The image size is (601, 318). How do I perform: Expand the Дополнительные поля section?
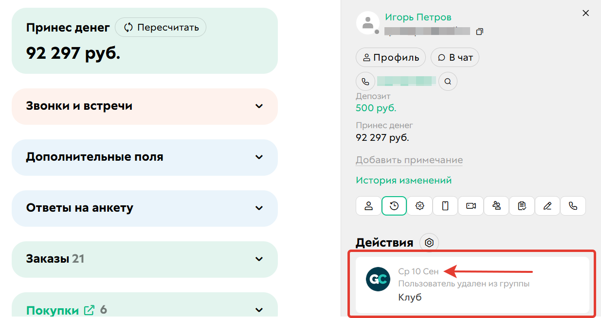pos(259,157)
